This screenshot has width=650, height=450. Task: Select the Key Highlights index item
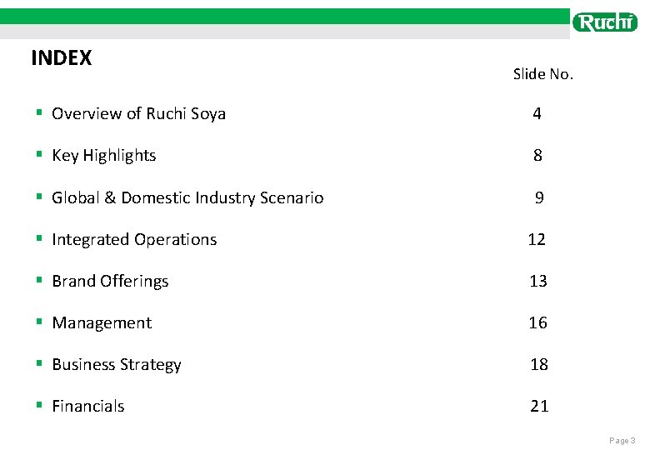pos(103,156)
